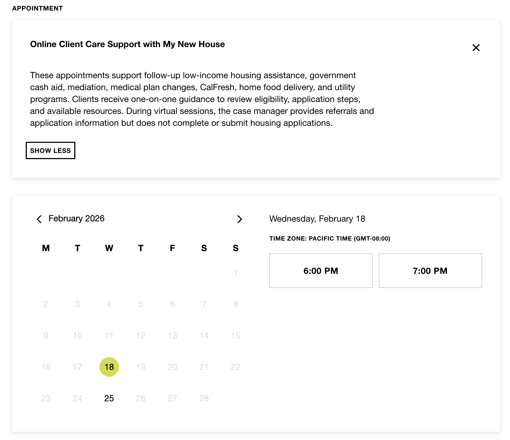Pick February 25 on the calendar
Screen dimensions: 510x440
[109, 398]
